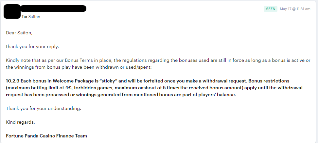The height and width of the screenshot is (143, 318).
Task: Click the "Dear Saifon," greeting
Action: [x=19, y=33]
